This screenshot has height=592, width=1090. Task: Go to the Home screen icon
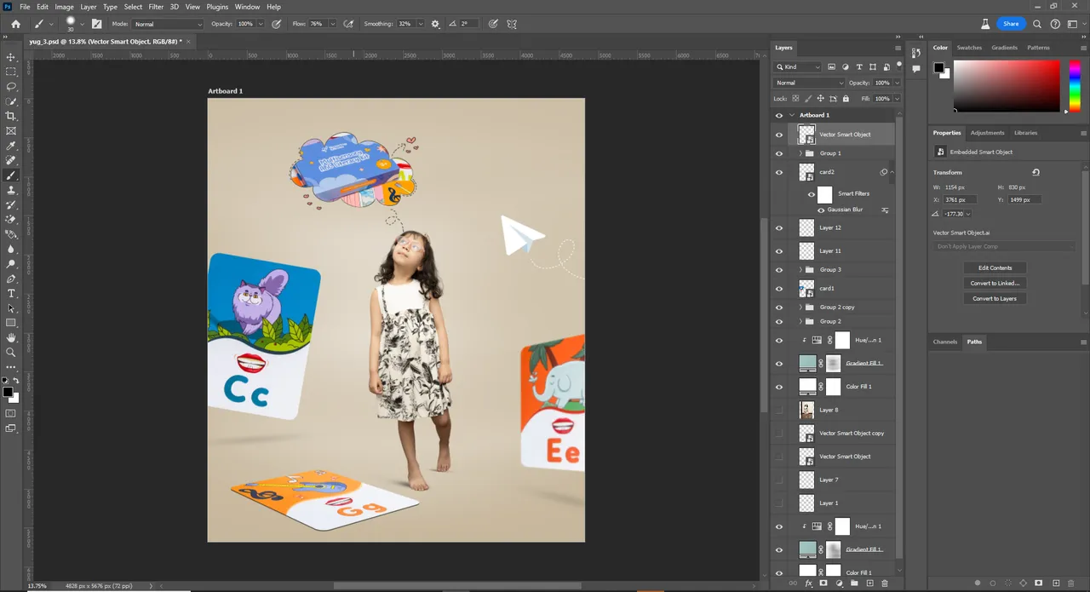(15, 24)
